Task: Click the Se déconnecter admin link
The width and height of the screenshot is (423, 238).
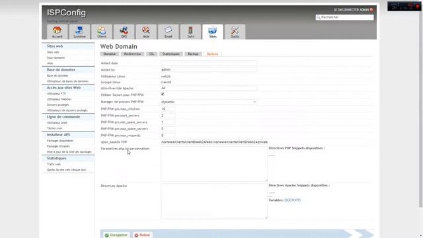Action: coord(351,10)
